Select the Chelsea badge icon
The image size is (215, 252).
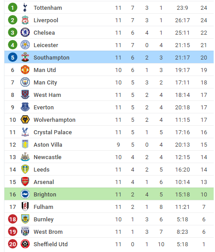[25, 32]
